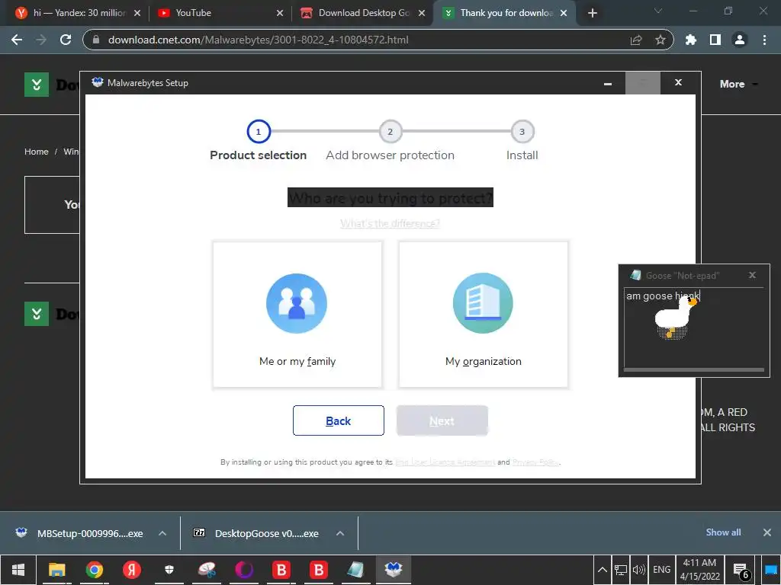The image size is (781, 585).
Task: Open the Windows Start menu
Action: (x=18, y=570)
